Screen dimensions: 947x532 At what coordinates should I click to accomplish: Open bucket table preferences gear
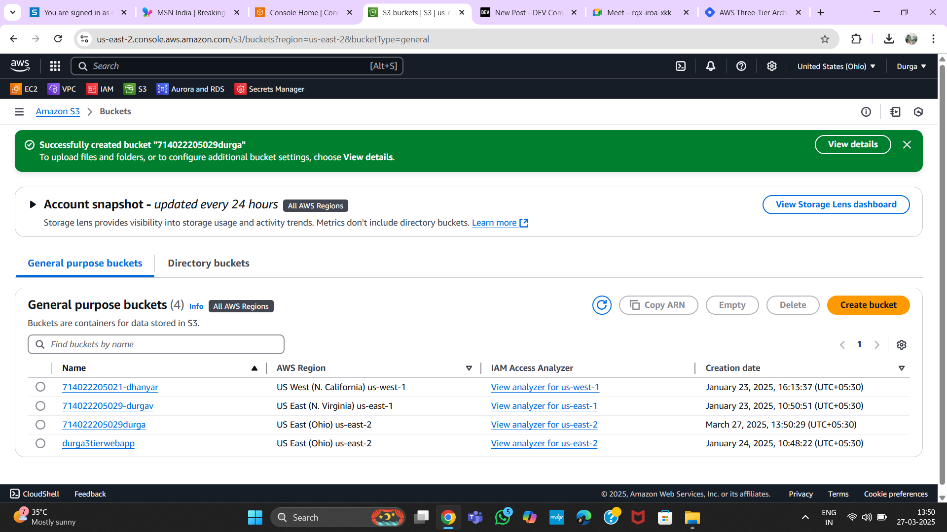[x=902, y=345]
